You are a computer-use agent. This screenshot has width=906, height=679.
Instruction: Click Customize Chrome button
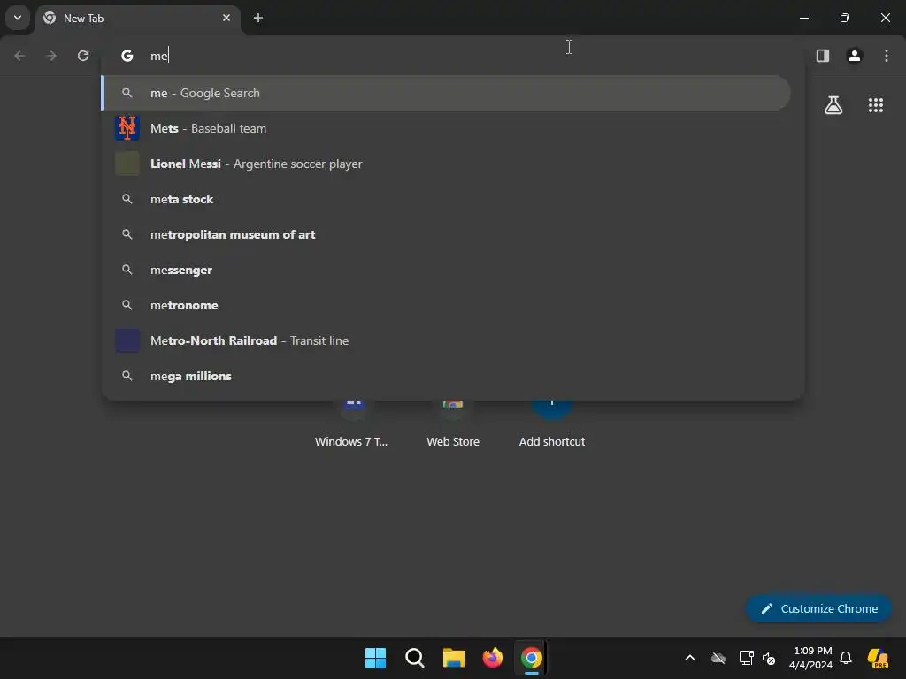[x=818, y=608]
